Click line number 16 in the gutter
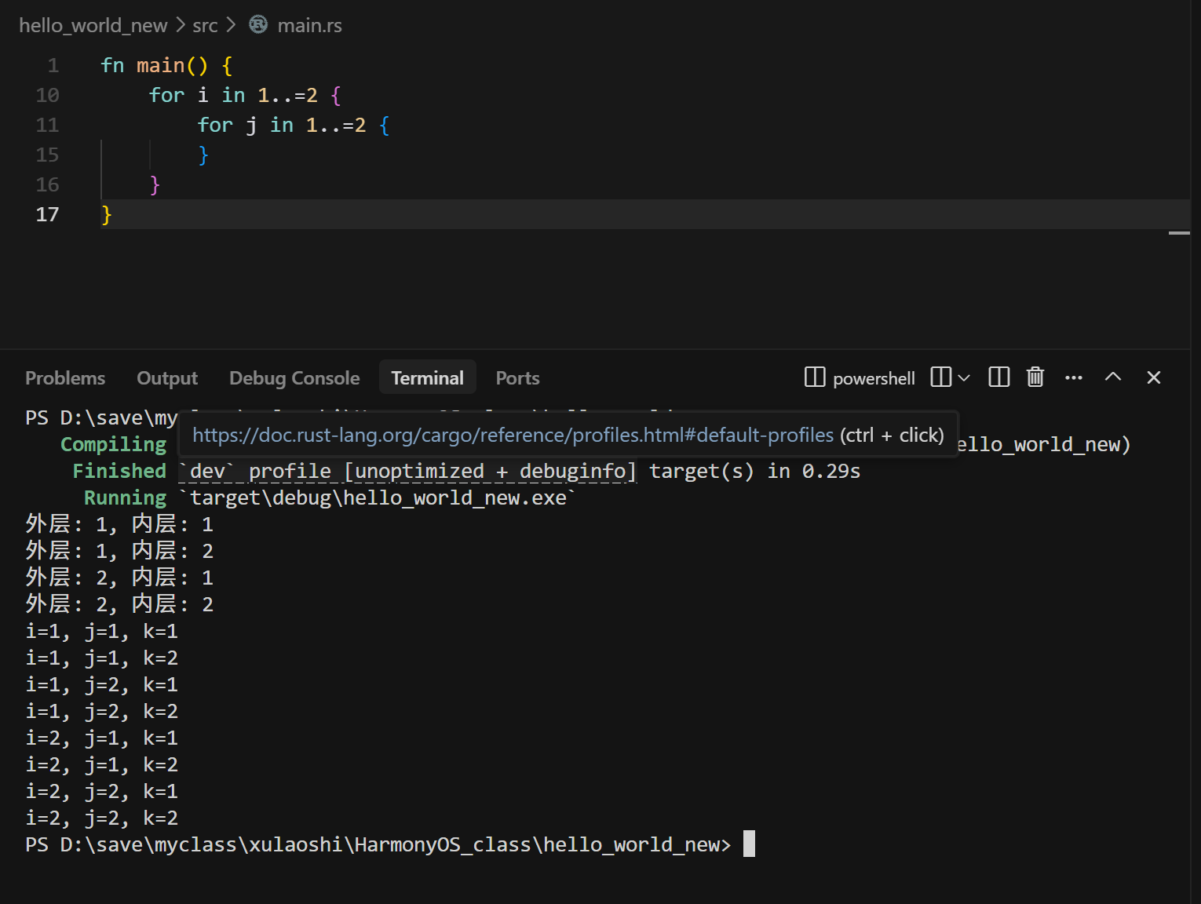This screenshot has height=904, width=1201. coord(47,184)
